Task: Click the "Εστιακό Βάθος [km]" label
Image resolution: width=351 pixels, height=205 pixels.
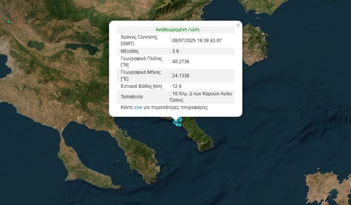Action: [x=141, y=86]
